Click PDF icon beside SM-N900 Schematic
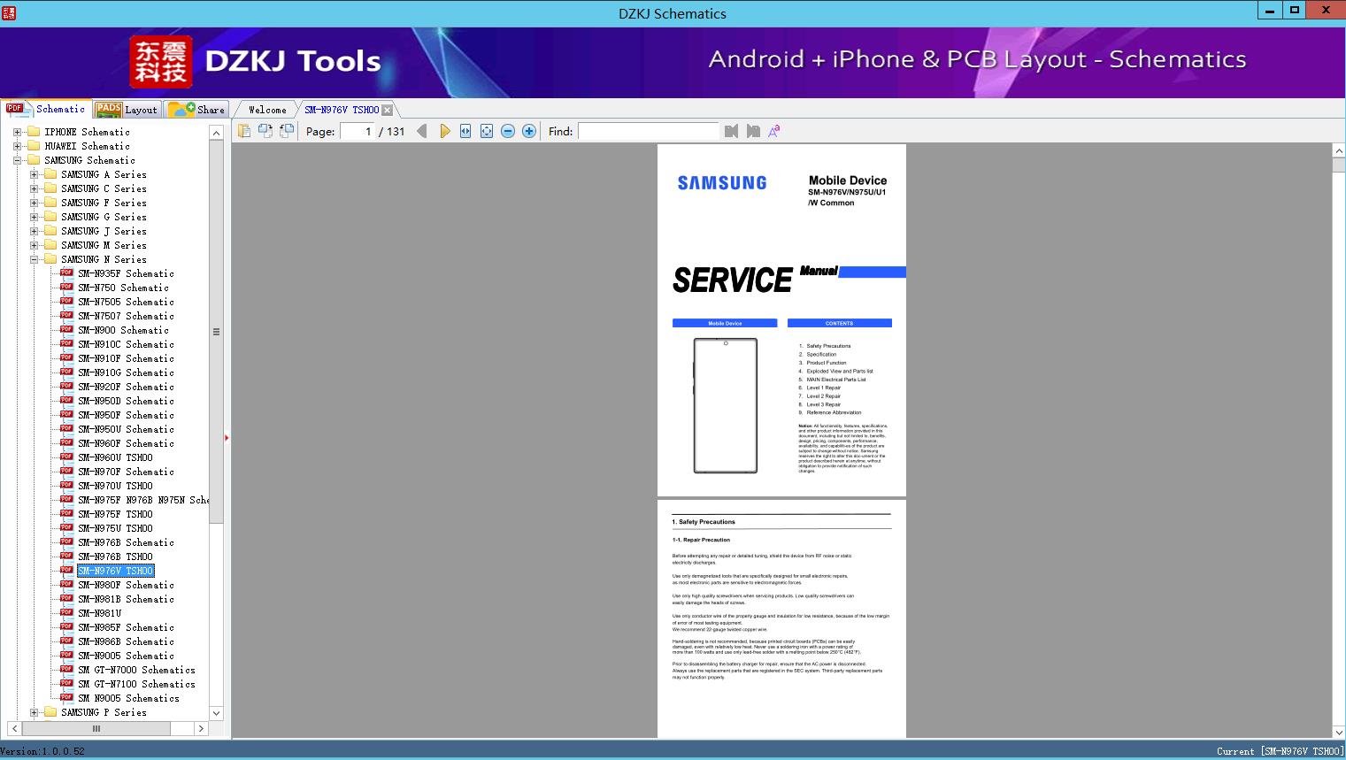1346x760 pixels. tap(66, 329)
